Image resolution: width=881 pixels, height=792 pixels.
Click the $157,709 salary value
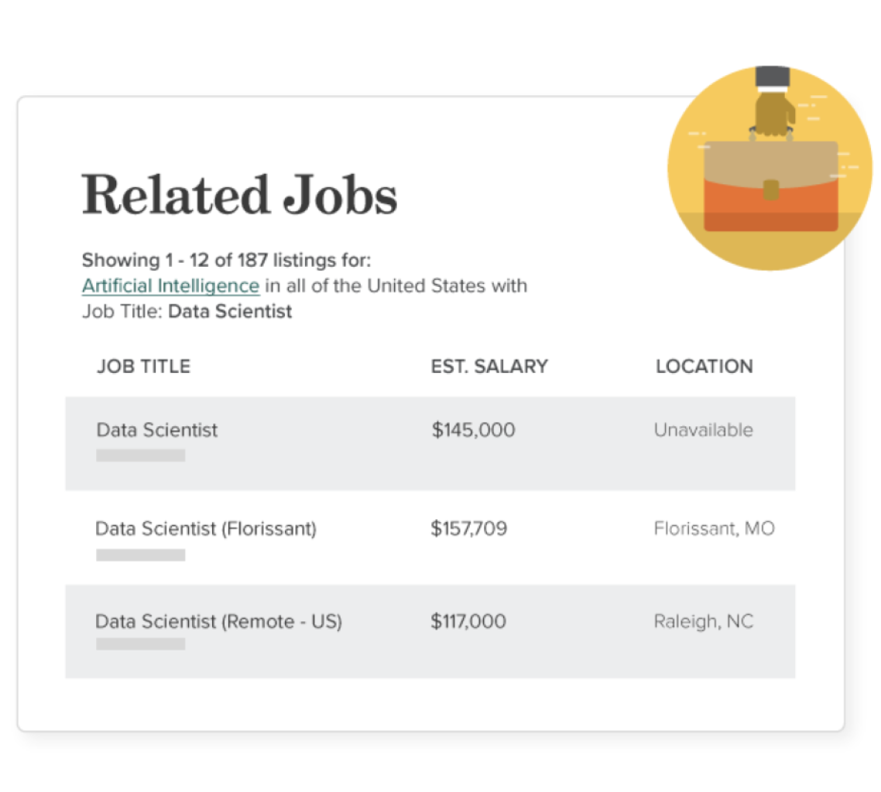(469, 529)
